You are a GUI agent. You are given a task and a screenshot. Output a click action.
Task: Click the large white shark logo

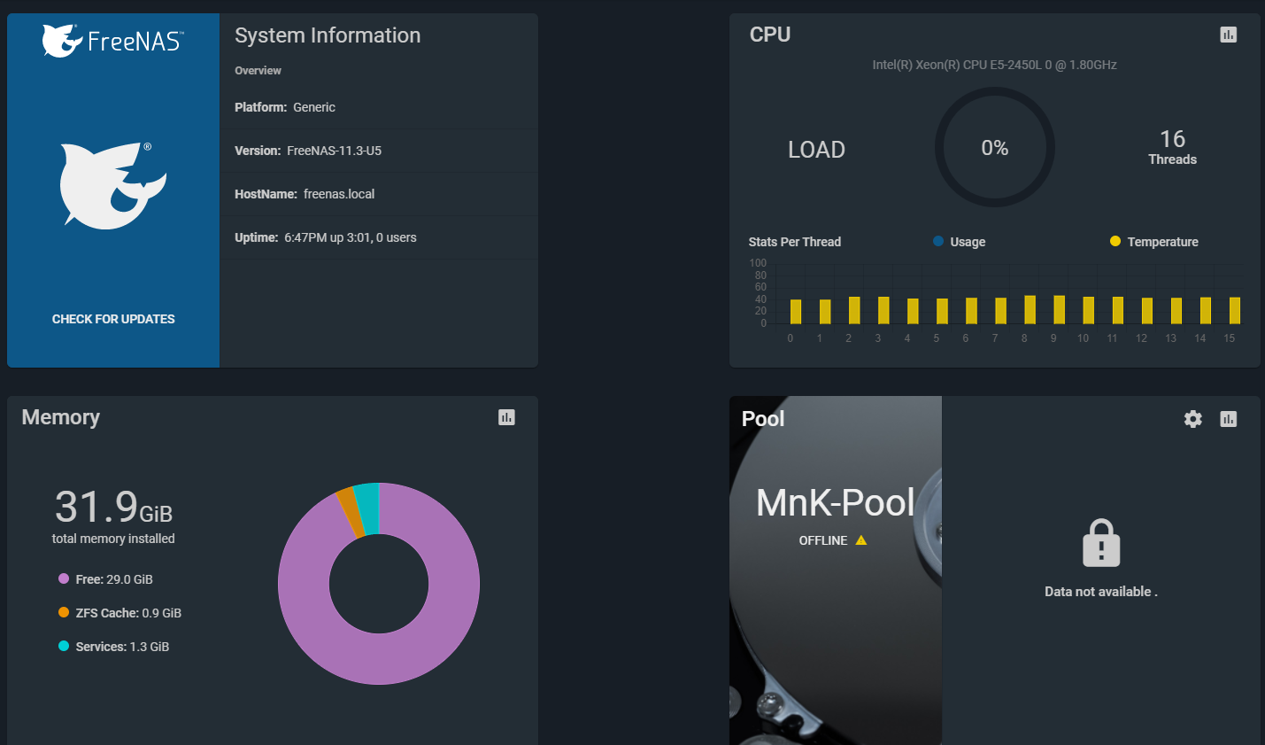click(x=112, y=185)
